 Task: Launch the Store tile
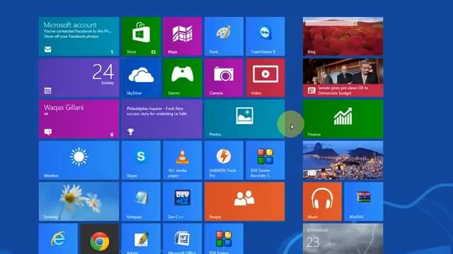click(141, 36)
